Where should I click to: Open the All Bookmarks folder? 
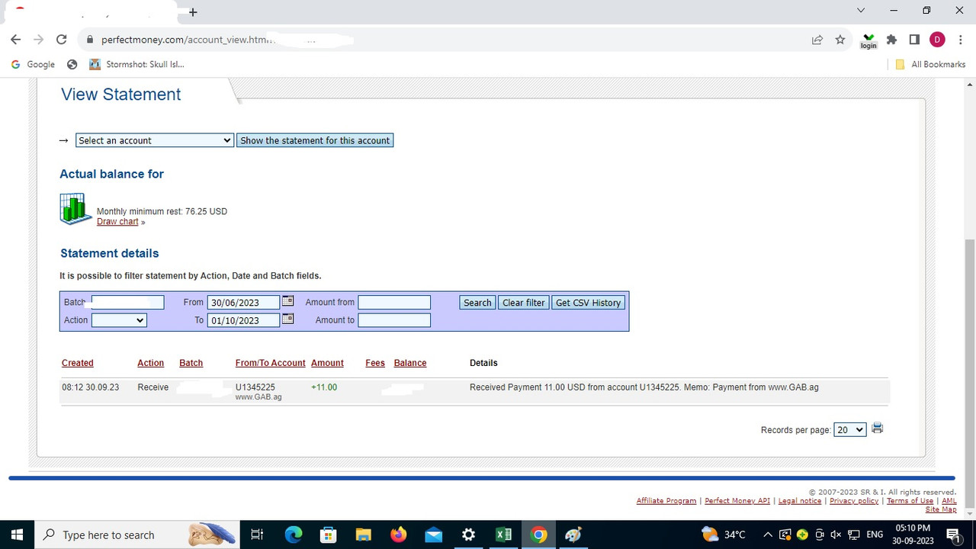(930, 64)
